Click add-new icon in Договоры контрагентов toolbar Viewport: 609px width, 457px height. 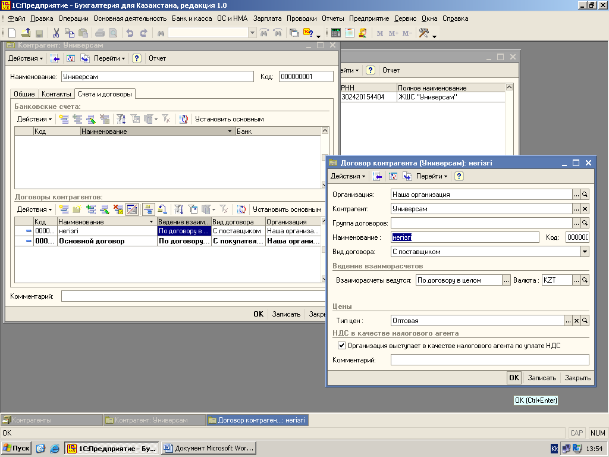pos(64,209)
